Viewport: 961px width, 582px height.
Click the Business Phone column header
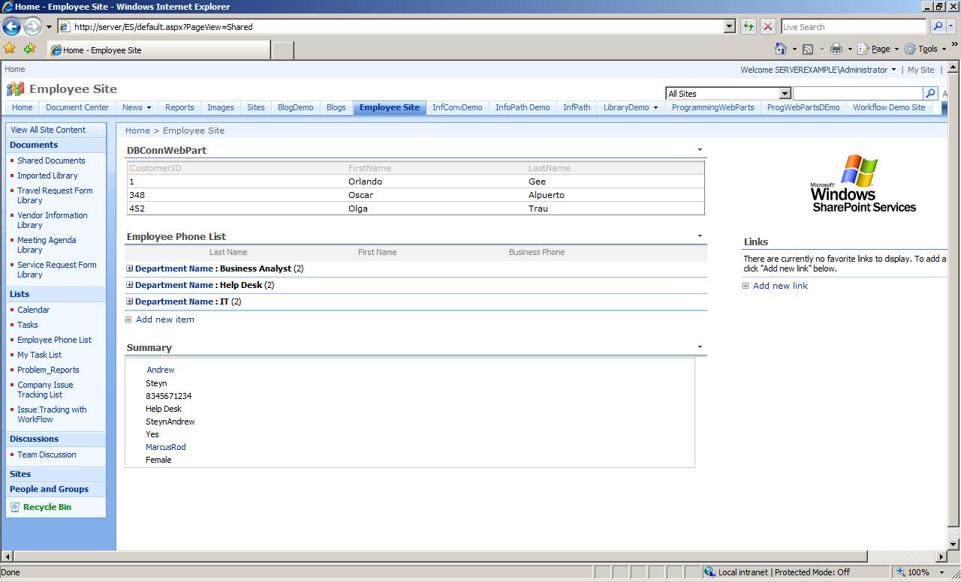[537, 252]
